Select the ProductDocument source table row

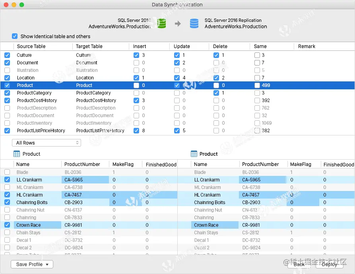click(x=35, y=116)
